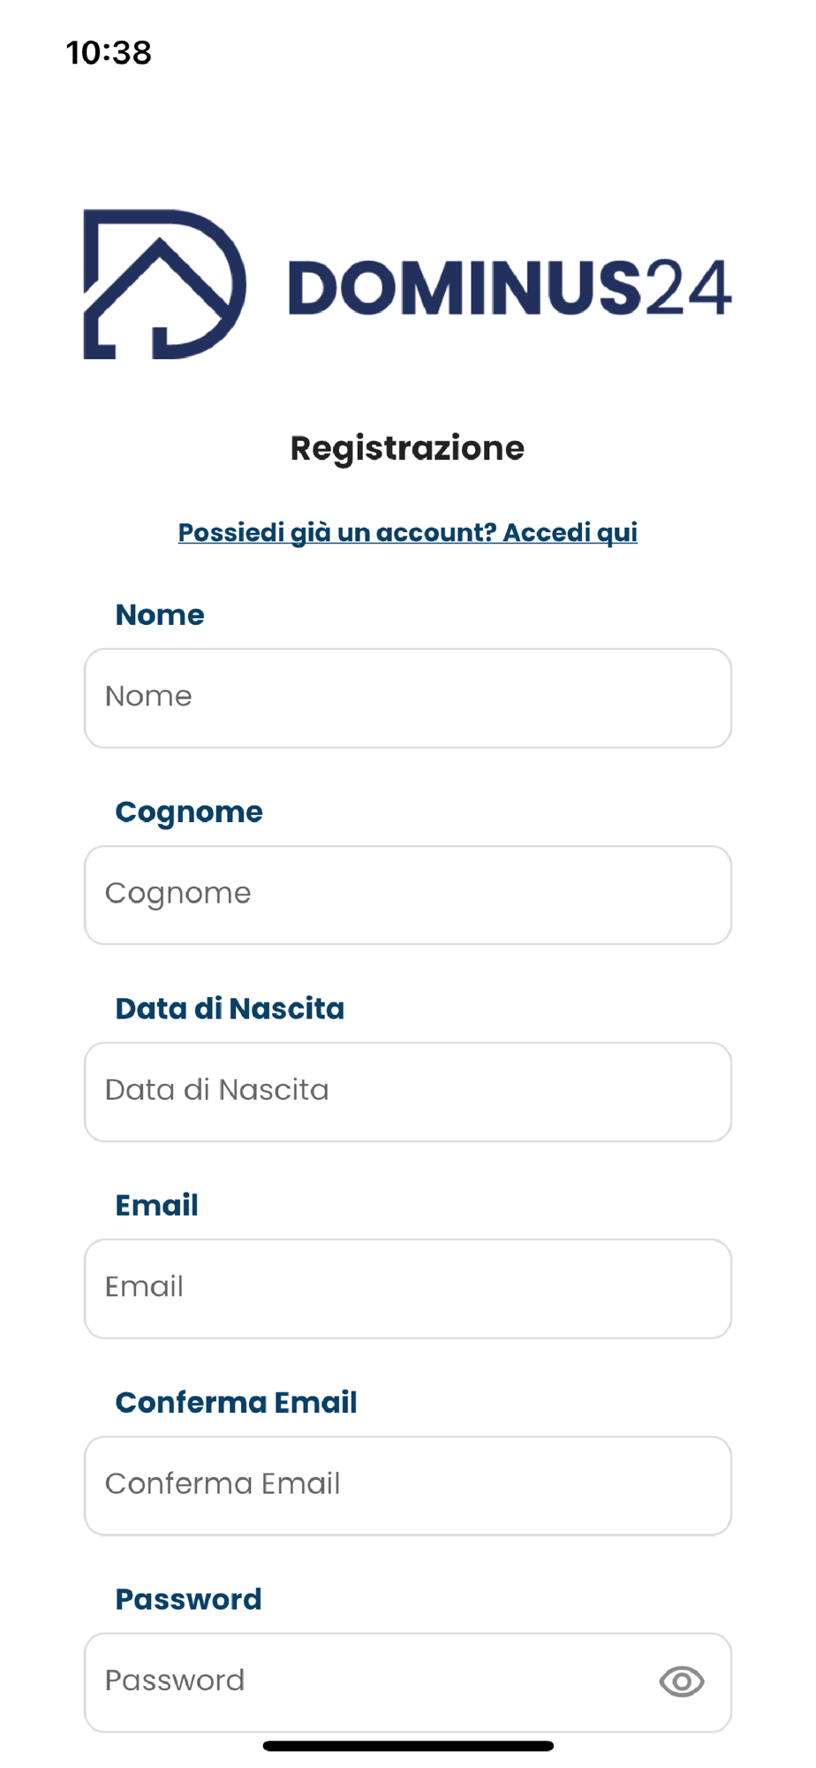Viewport: 816px width, 1768px height.
Task: Open the Data di Nascita field
Action: click(408, 1092)
